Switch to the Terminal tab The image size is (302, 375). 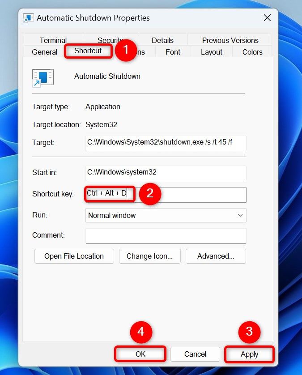point(53,40)
